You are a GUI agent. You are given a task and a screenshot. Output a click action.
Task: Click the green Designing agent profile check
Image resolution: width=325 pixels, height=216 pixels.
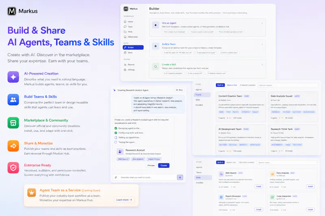tap(116, 128)
